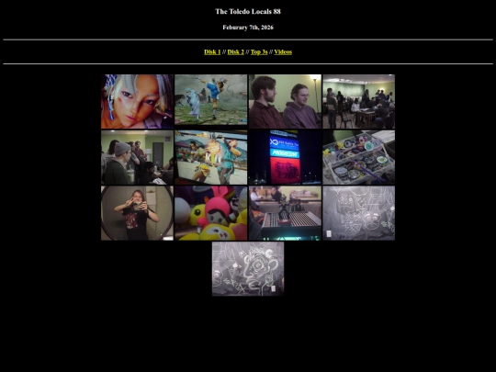View the colorful plush toys thumbnail
This screenshot has height=372, width=496.
[x=211, y=213]
